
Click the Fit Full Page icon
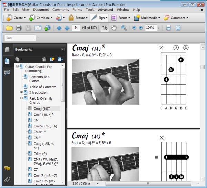pyautogui.click(x=178, y=28)
